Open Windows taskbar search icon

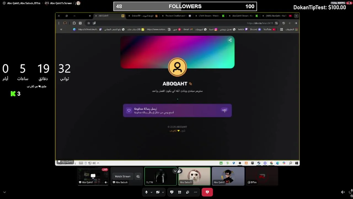(290, 163)
